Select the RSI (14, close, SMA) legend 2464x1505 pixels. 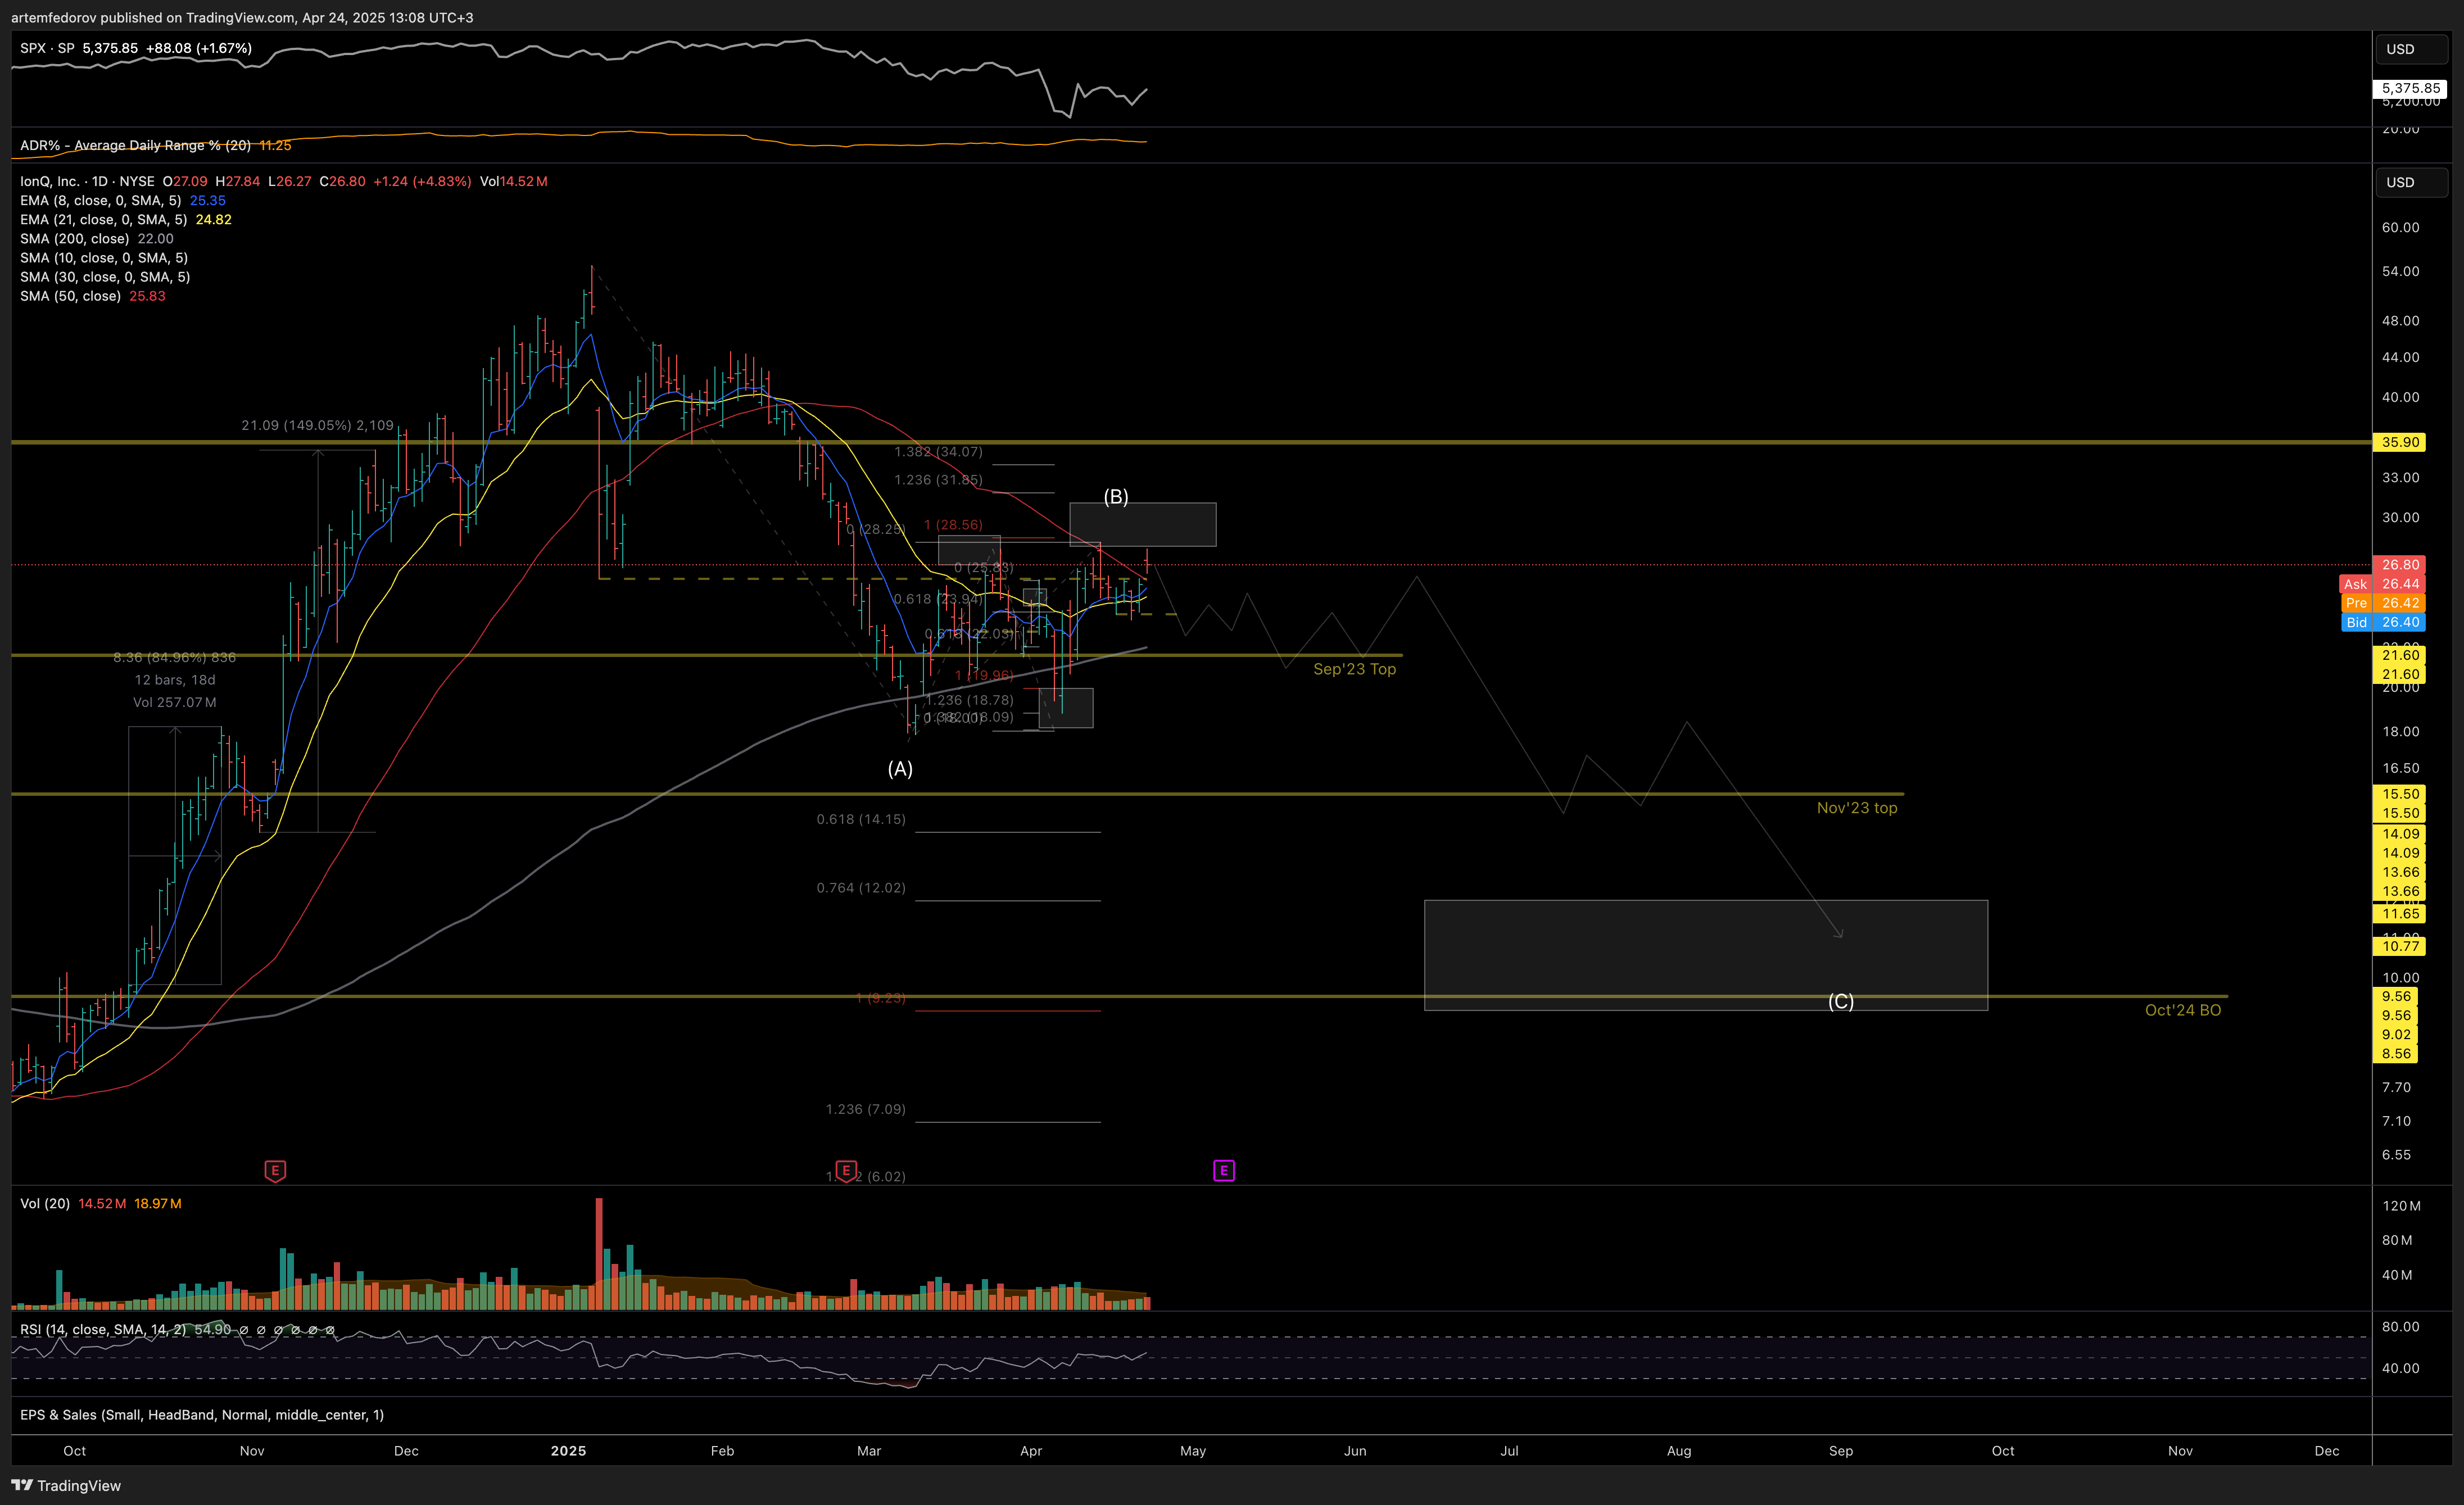click(178, 1330)
